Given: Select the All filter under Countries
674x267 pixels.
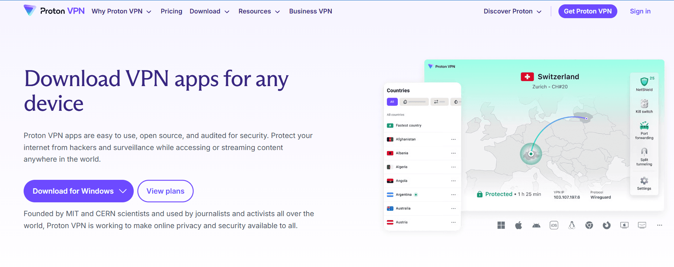Looking at the screenshot, I should tap(392, 102).
